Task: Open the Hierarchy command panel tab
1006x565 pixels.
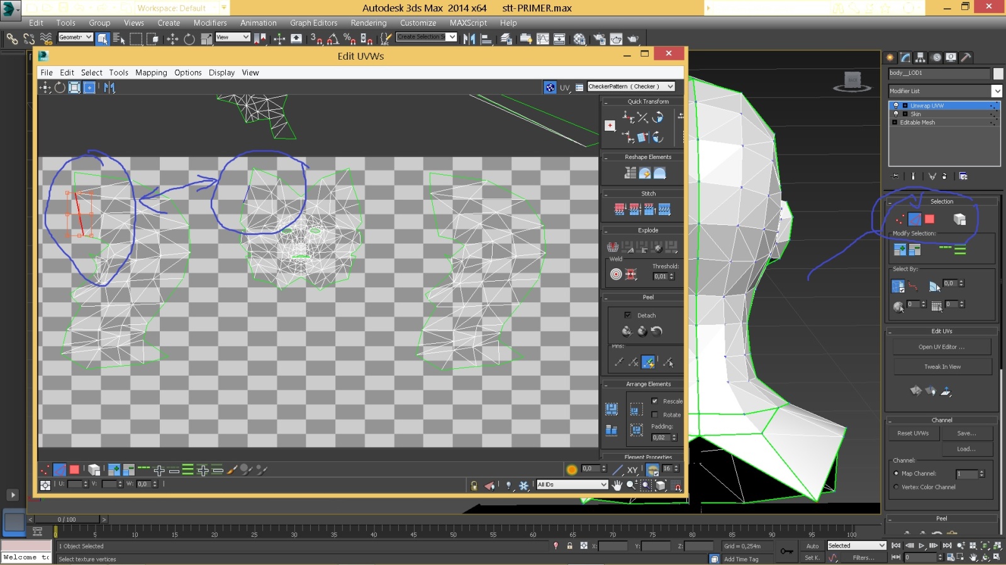Action: click(x=920, y=57)
